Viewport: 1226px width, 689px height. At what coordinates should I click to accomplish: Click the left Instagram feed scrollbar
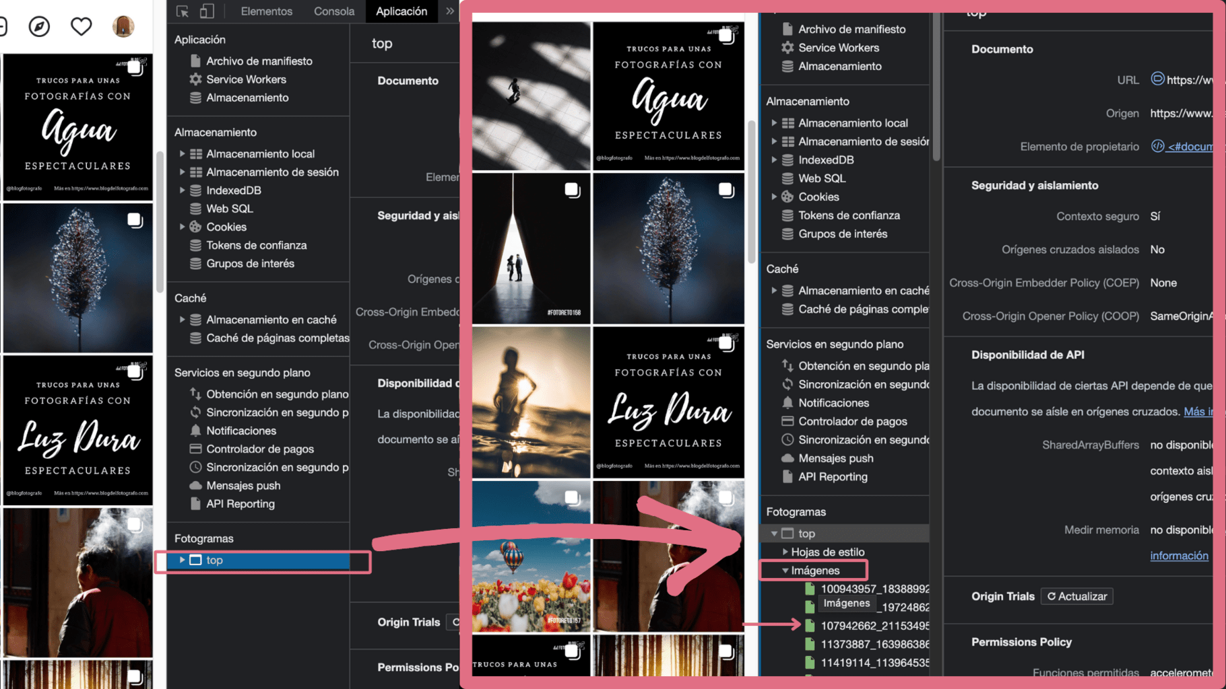160,222
